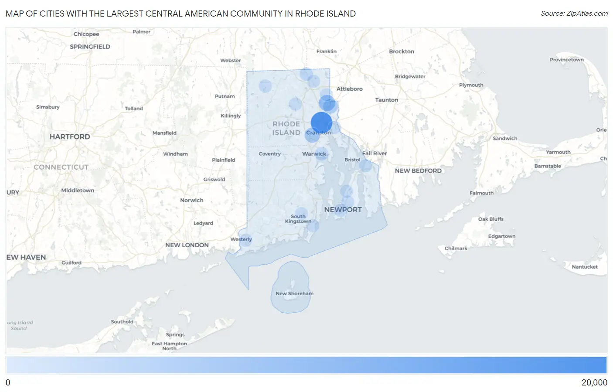Click the bubble at Warwick
Screen dimensions: 613x392
click(321, 153)
